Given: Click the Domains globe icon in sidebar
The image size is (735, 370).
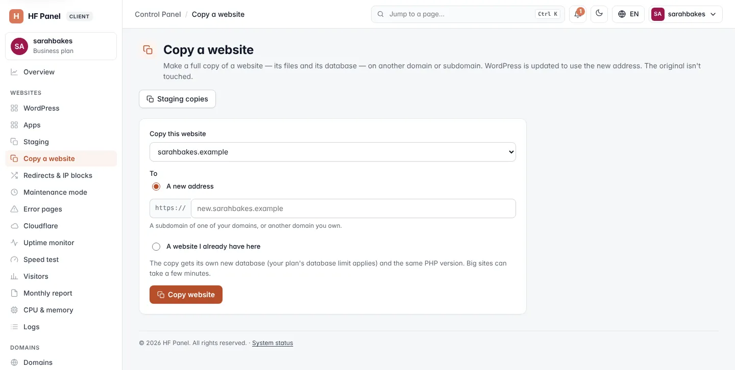Looking at the screenshot, I should pos(14,362).
